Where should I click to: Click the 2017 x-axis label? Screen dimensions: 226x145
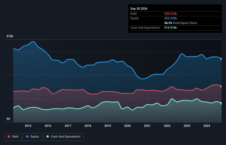[68, 126]
